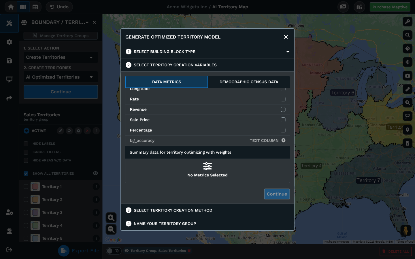Click the Undo button
This screenshot has width=415, height=259.
pos(59,7)
